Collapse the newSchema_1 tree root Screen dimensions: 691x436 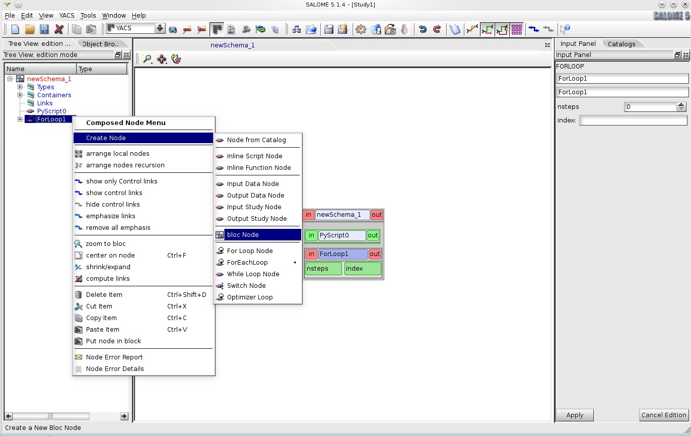[x=10, y=79]
